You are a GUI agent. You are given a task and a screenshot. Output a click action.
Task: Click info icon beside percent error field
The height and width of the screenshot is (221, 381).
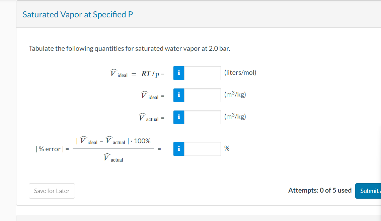click(x=179, y=149)
